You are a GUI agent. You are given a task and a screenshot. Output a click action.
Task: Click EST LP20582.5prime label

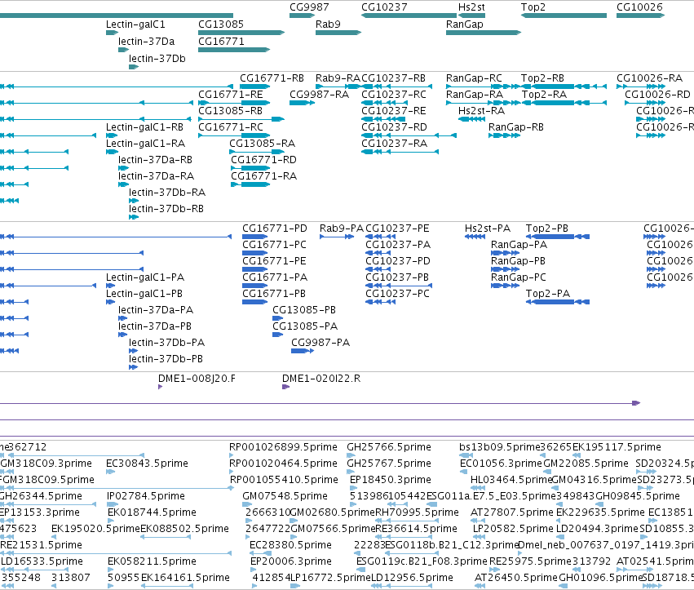click(513, 529)
